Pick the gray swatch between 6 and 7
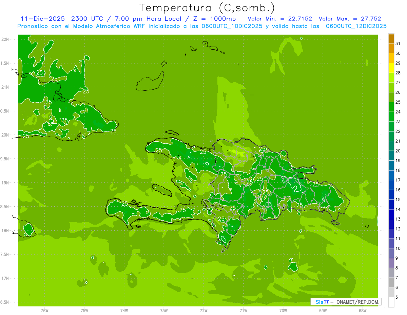This screenshot has height=315, width=407. click(x=391, y=282)
